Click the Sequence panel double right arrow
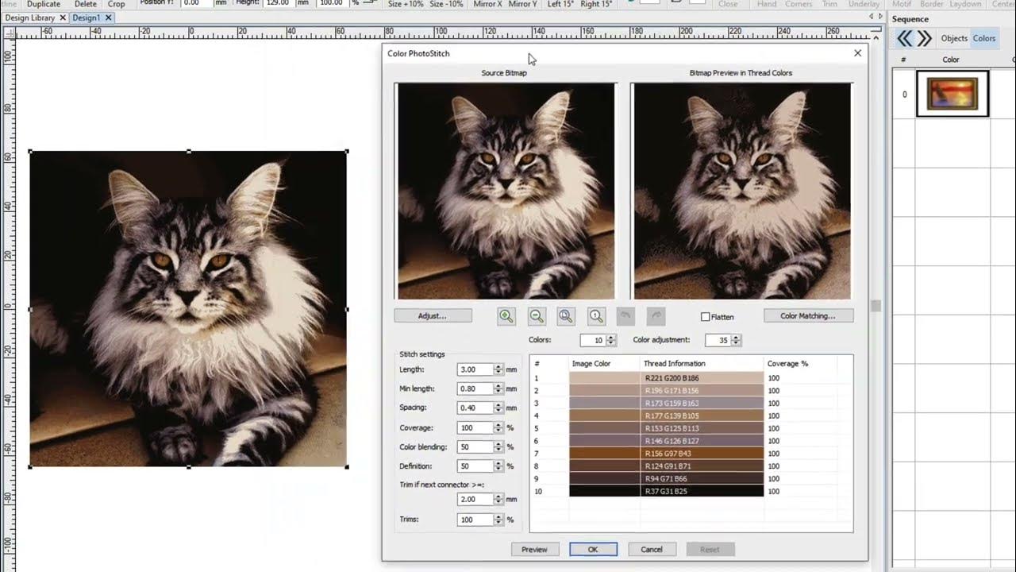1016x572 pixels. [x=924, y=38]
